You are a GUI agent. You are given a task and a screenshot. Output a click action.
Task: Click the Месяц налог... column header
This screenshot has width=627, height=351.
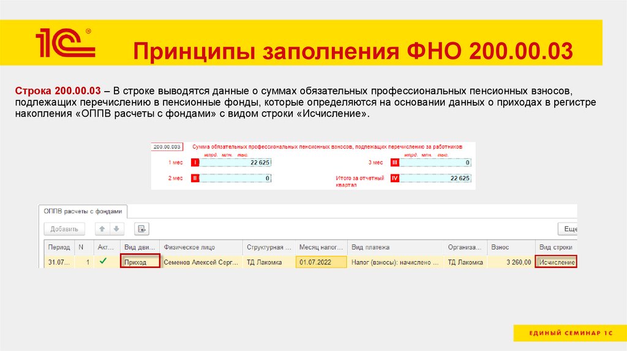coord(321,247)
